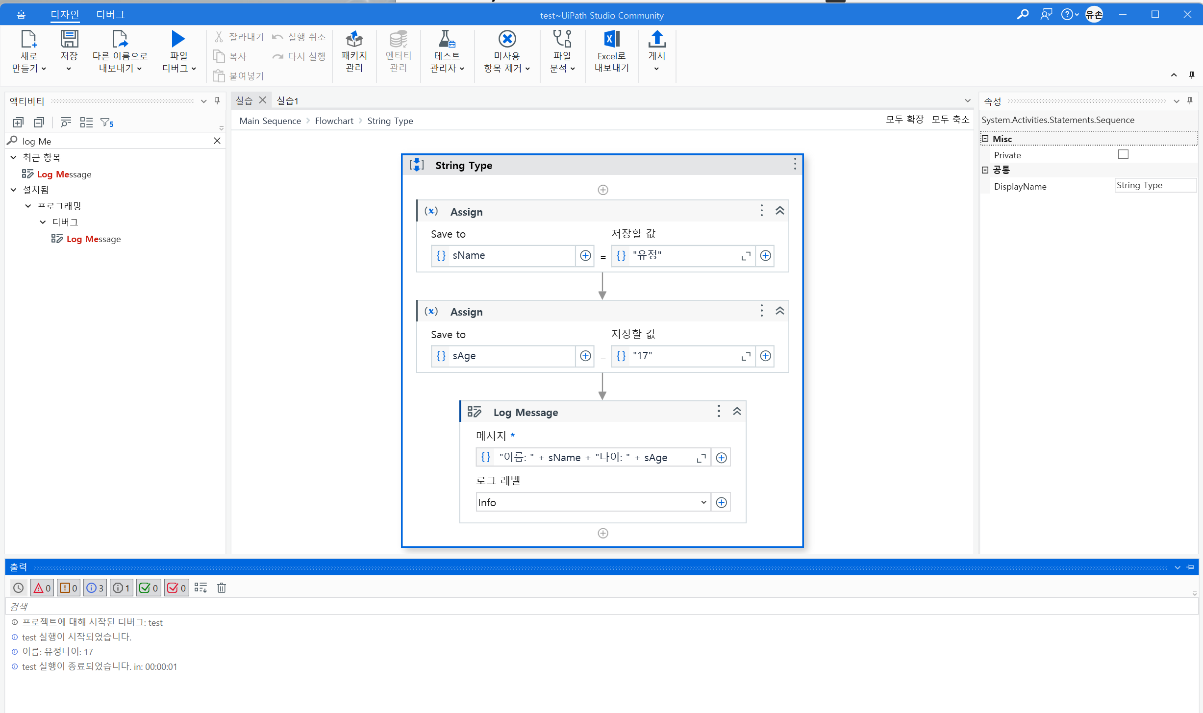Viewport: 1203px width, 713px height.
Task: Check the Private checkbox
Action: [x=1123, y=154]
